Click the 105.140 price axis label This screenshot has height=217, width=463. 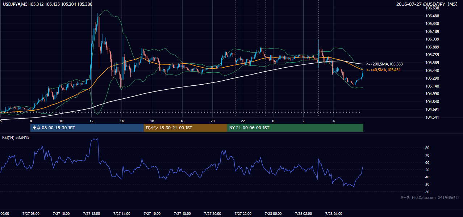[433, 86]
